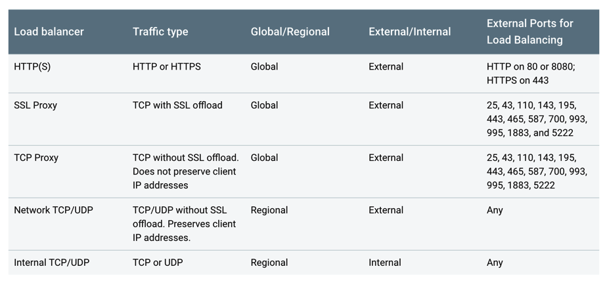The width and height of the screenshot is (607, 283).
Task: Select the SSL Proxy row label
Action: (x=35, y=105)
